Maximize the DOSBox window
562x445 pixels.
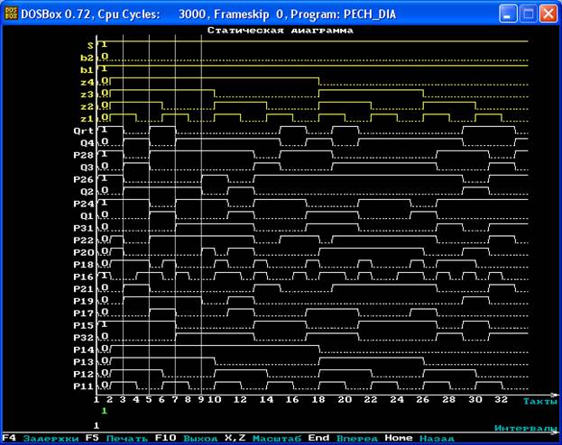pos(530,13)
